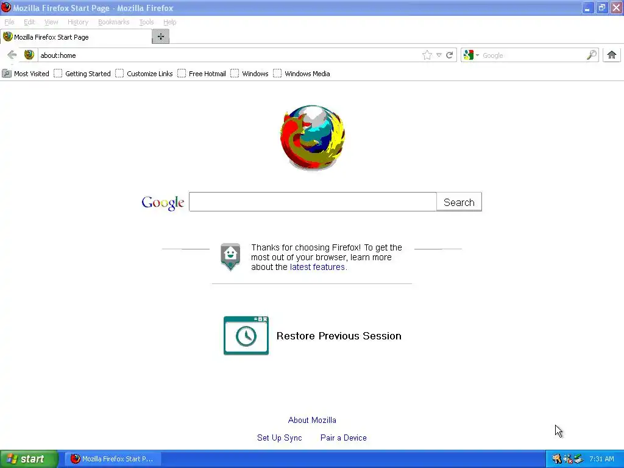This screenshot has width=624, height=468.
Task: Go back with the back arrow button
Action: pos(12,55)
